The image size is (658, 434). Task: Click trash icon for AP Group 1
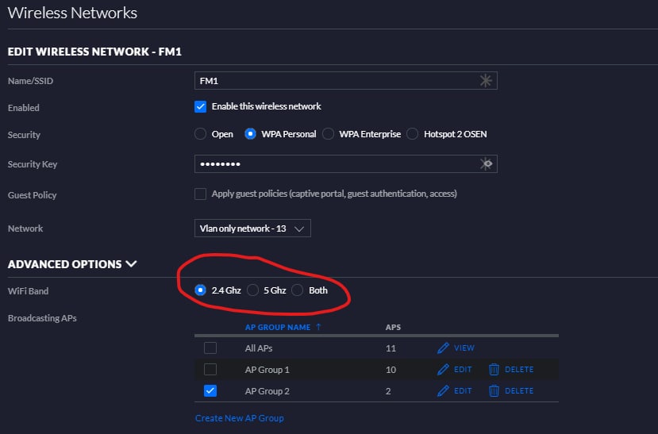[494, 370]
